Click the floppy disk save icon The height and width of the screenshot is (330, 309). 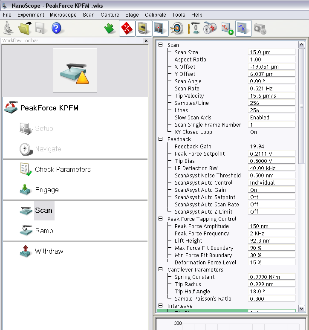click(40, 28)
